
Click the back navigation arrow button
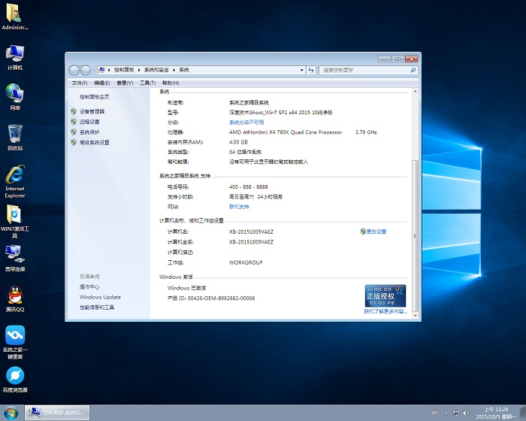(74, 70)
